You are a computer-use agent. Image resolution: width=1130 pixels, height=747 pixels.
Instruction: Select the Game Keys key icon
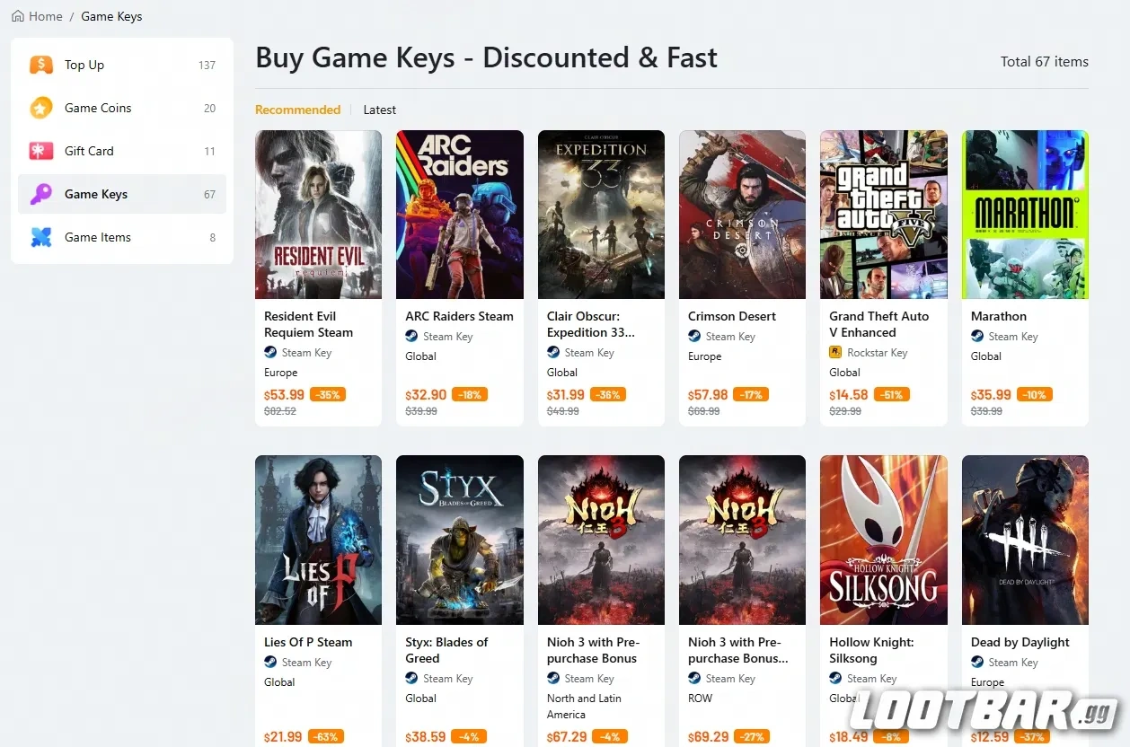coord(40,193)
